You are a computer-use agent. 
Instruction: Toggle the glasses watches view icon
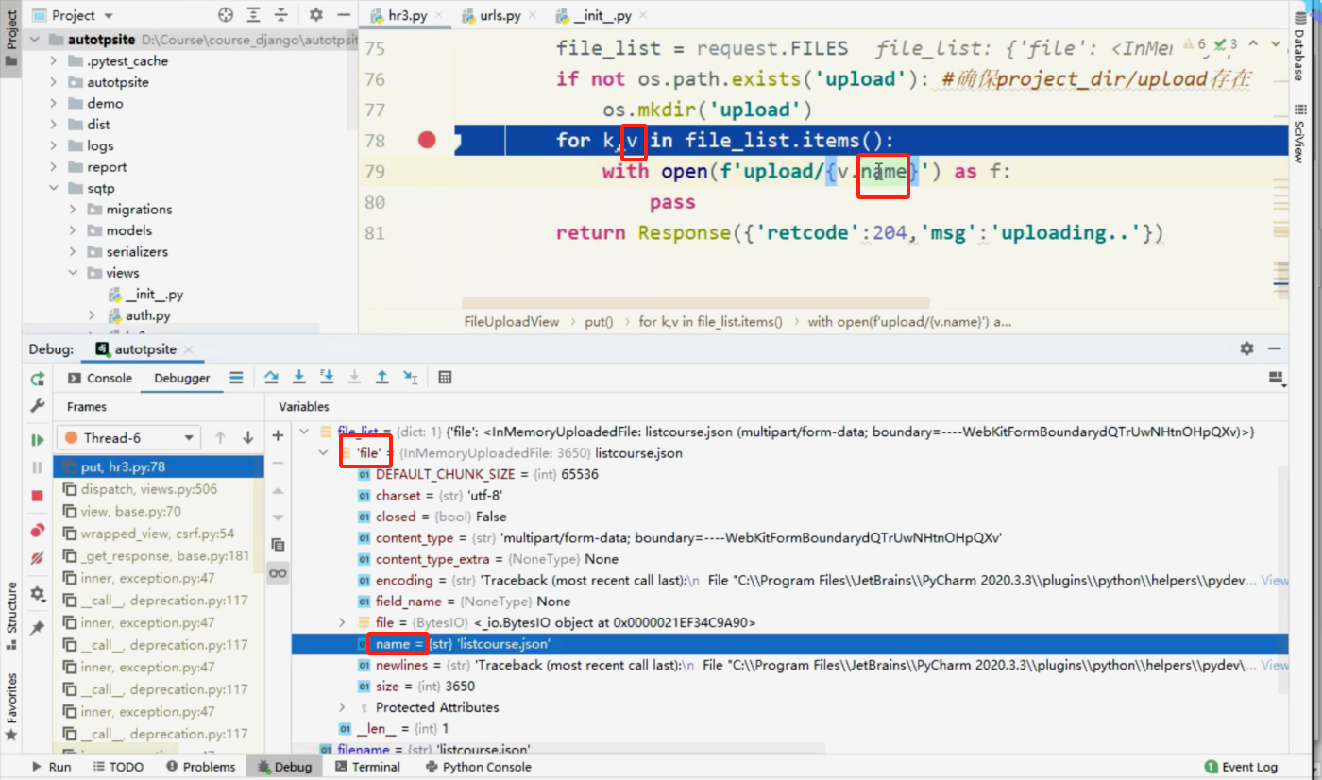[278, 573]
